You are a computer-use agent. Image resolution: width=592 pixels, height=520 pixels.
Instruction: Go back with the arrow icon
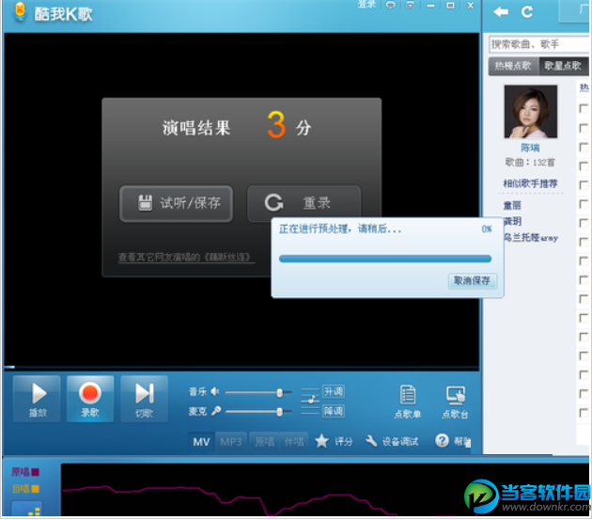501,12
